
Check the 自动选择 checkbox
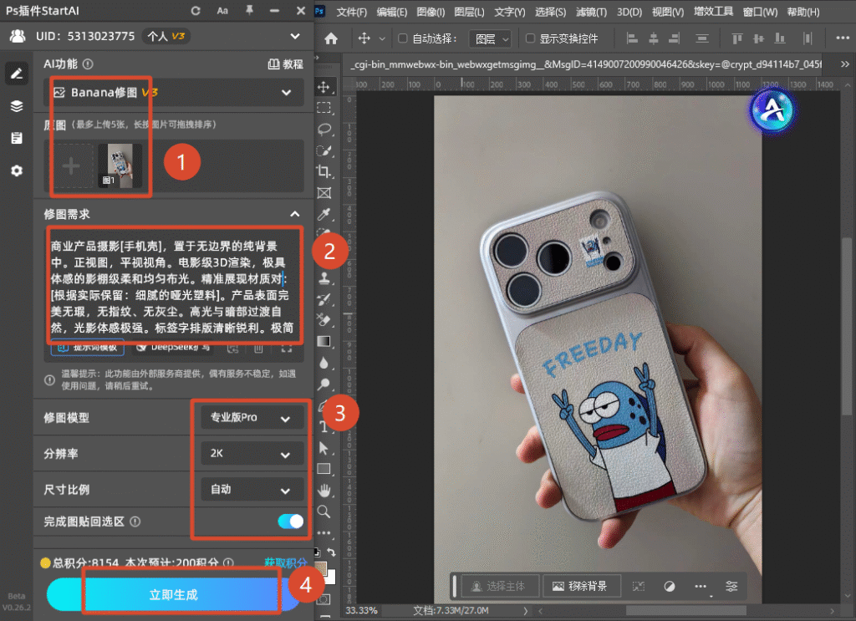coord(403,38)
